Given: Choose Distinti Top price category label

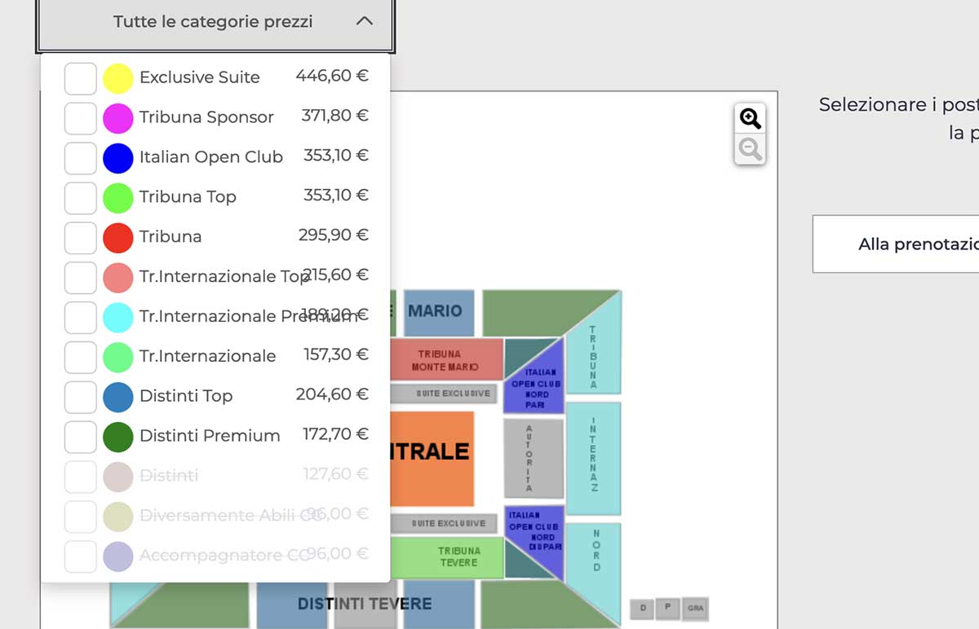Looking at the screenshot, I should pyautogui.click(x=186, y=396).
